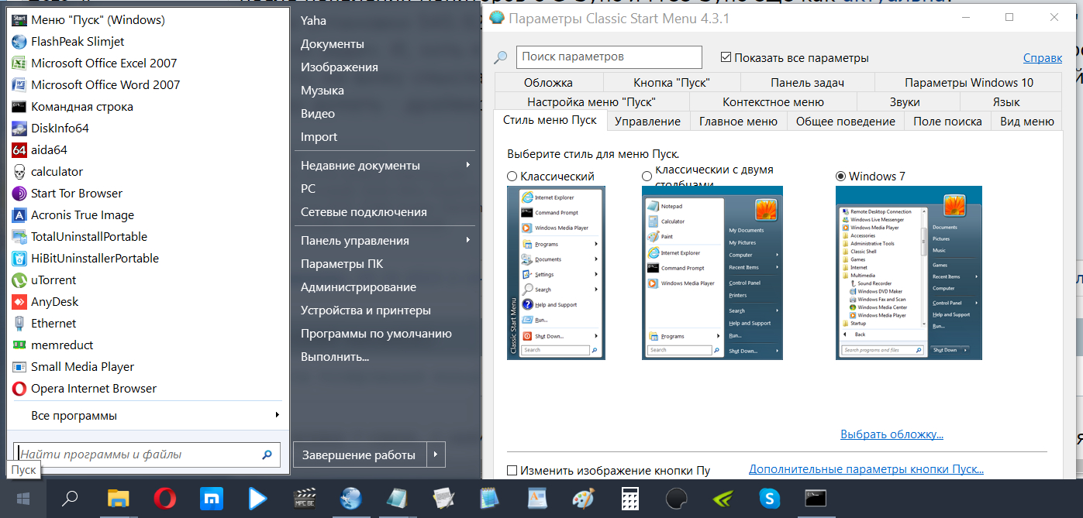
Task: Switch to the Кнопка "Пуск" tab
Action: click(671, 83)
